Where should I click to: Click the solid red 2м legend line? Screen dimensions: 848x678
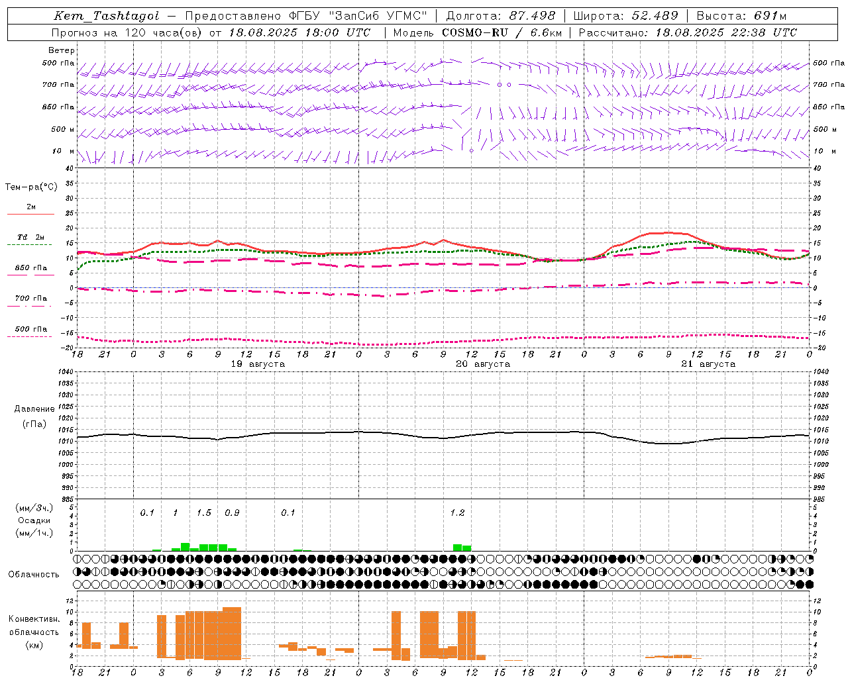pyautogui.click(x=30, y=214)
